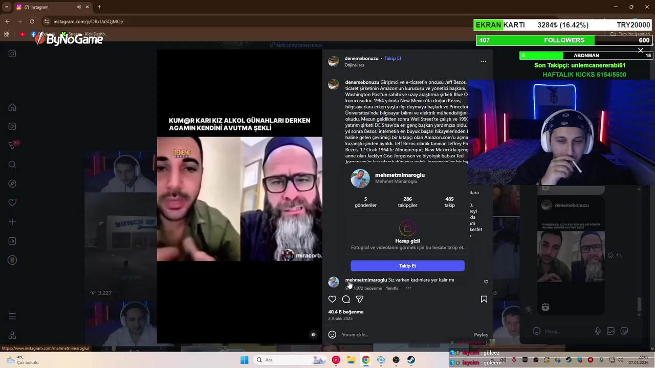Viewport: 655px width, 368px height.
Task: Reload the page with the refresh icon
Action: coord(32,21)
